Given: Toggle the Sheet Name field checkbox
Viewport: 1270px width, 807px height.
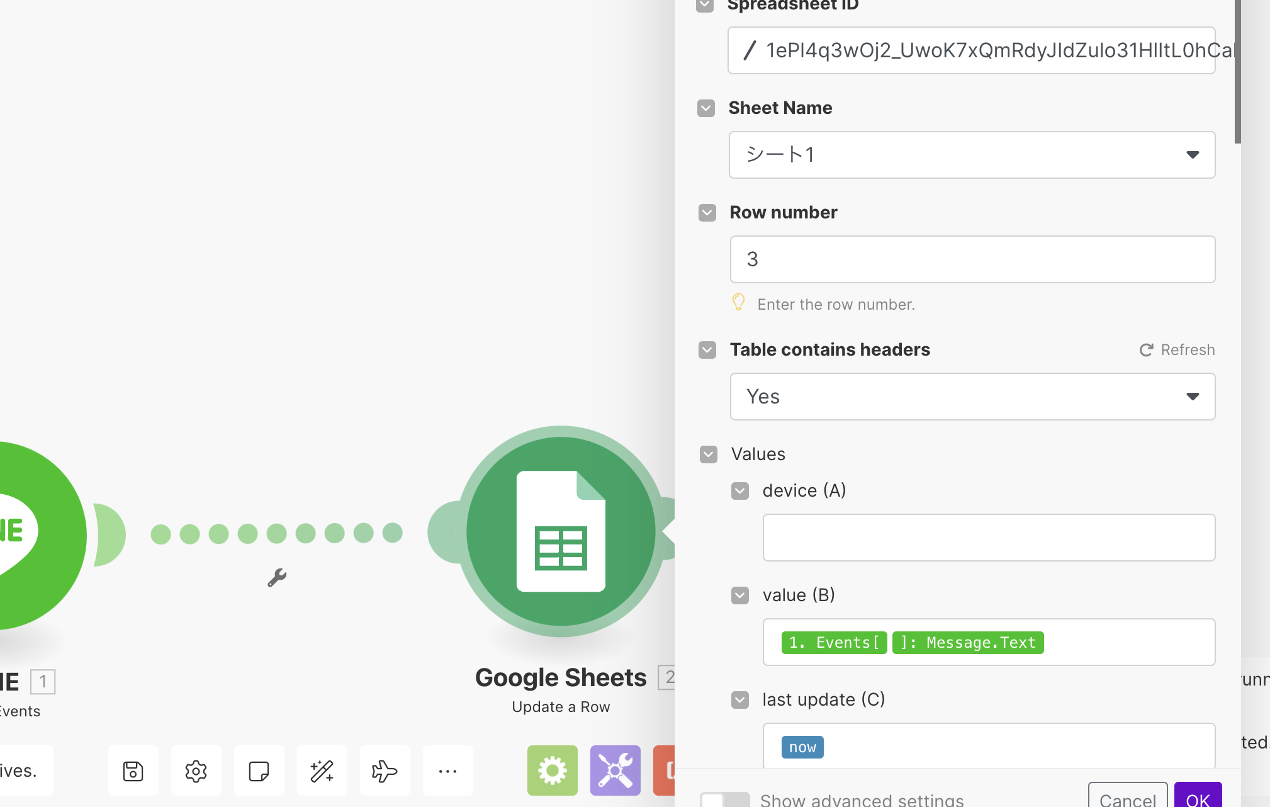Looking at the screenshot, I should tap(706, 108).
